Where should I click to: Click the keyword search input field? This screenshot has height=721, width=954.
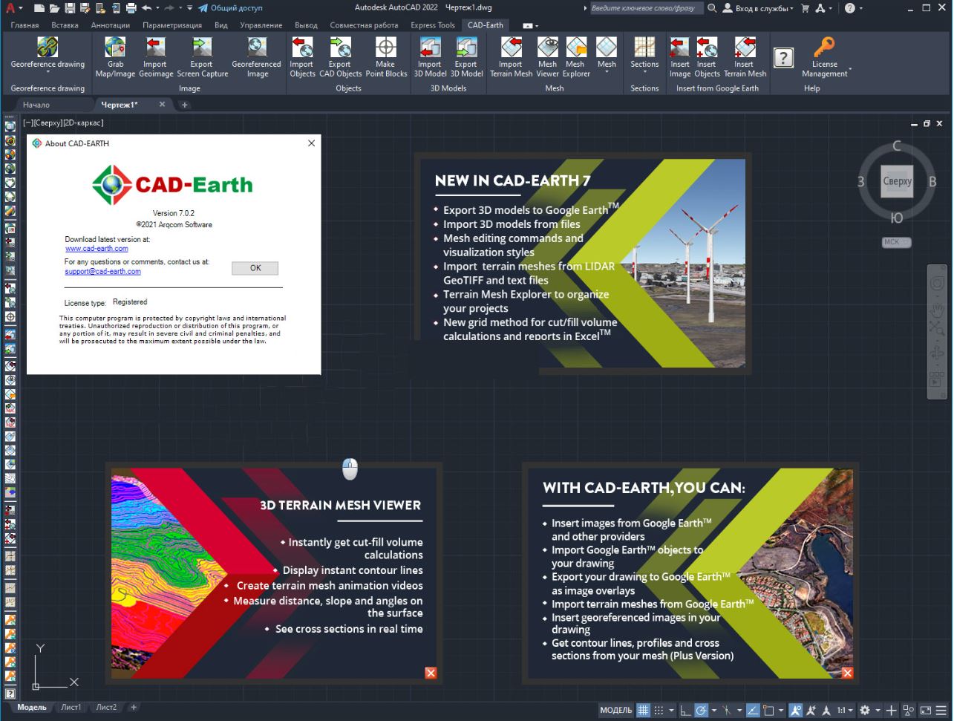click(644, 8)
